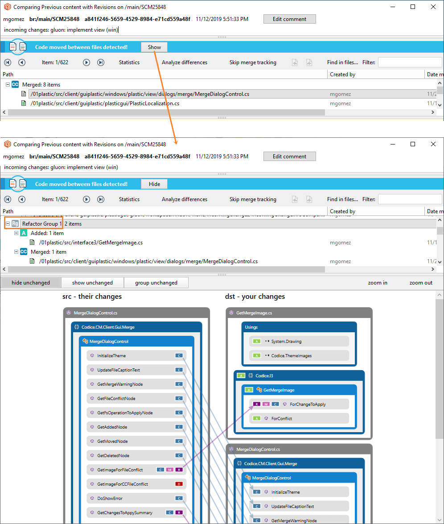Switch to hide unchanged view
Viewport: 444px width, 524px height.
tap(31, 283)
